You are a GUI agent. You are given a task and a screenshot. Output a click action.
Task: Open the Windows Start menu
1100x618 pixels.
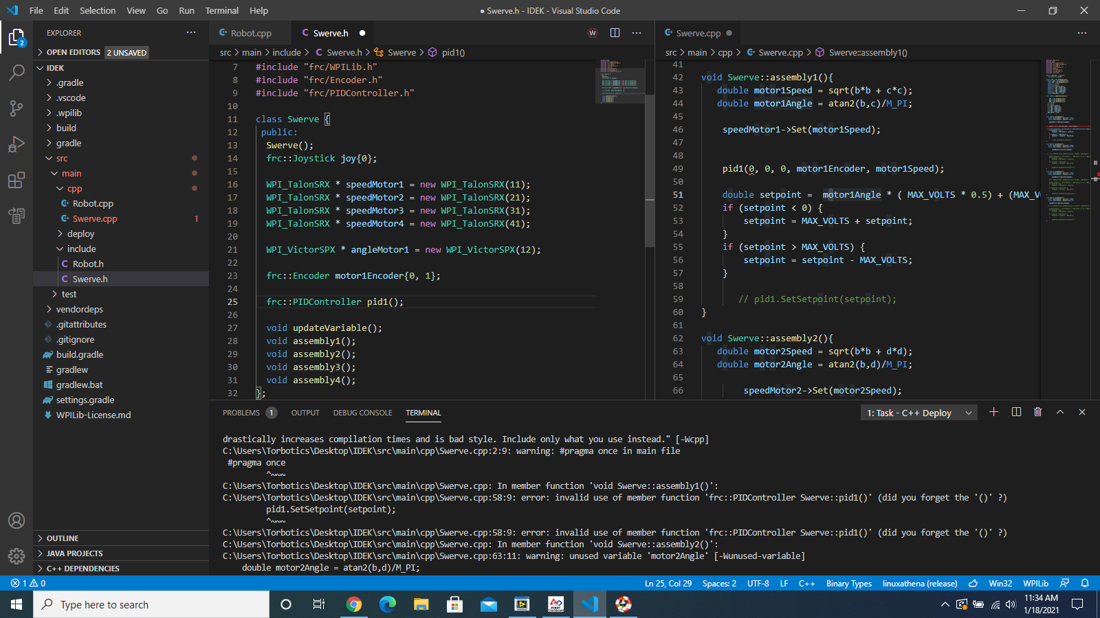pyautogui.click(x=16, y=604)
